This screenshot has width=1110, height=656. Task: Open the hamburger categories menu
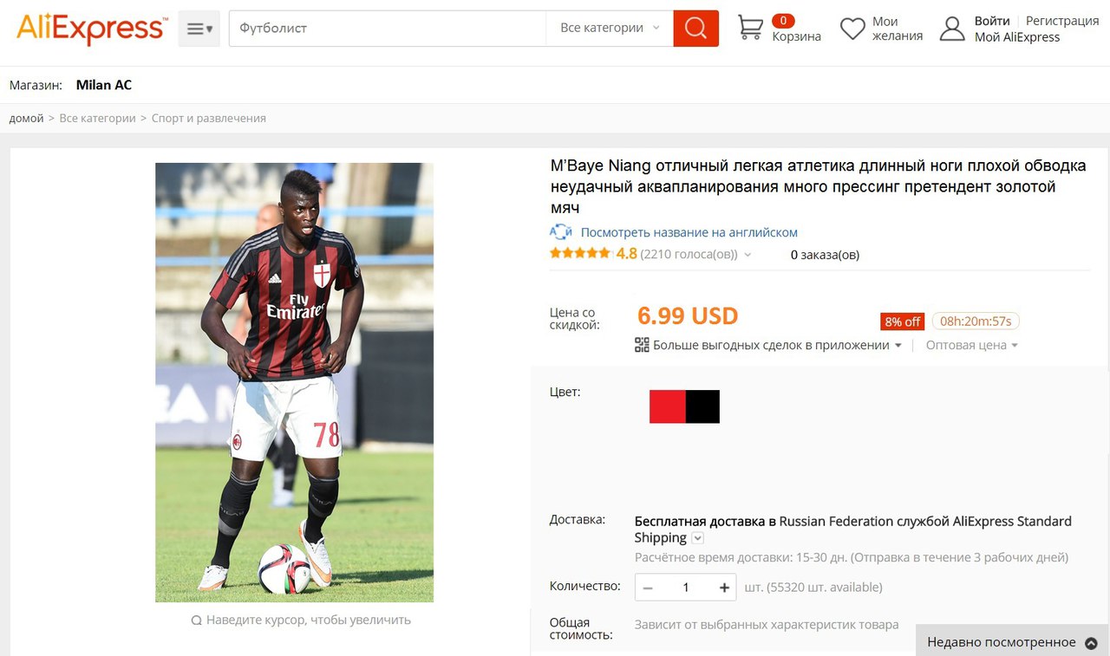(x=199, y=29)
